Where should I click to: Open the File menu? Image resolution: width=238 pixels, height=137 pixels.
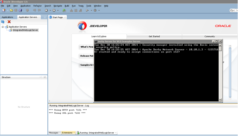[2, 6]
